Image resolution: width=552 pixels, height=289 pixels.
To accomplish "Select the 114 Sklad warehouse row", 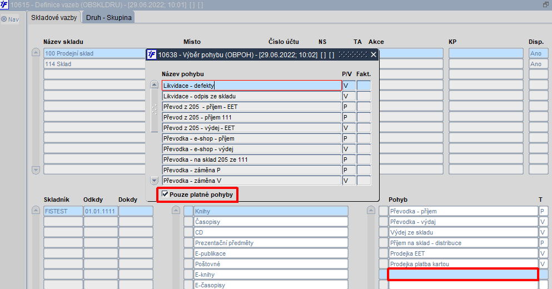I will click(96, 64).
